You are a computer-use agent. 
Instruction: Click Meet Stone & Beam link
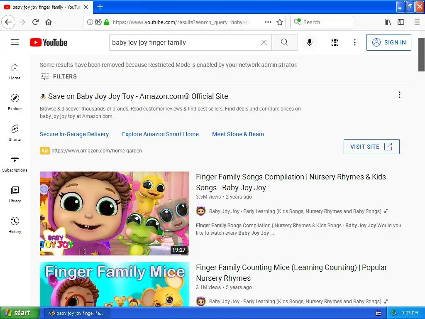pos(238,134)
